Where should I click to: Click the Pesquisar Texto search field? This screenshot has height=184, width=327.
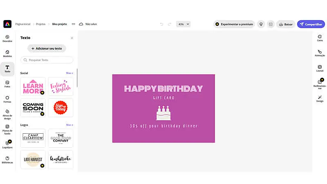(47, 60)
